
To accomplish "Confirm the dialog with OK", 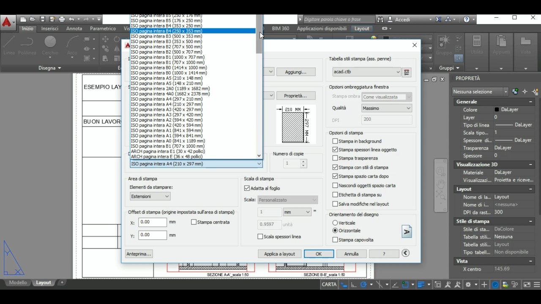I will [319, 254].
